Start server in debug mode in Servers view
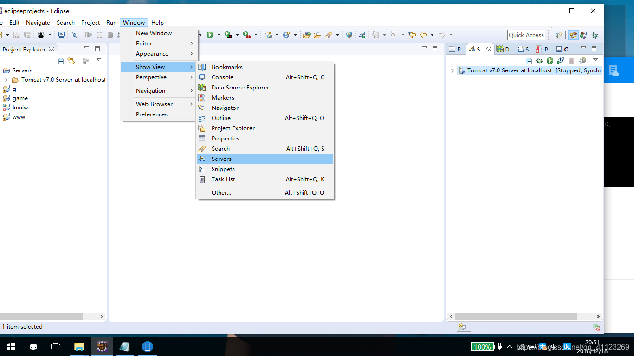 (x=539, y=61)
